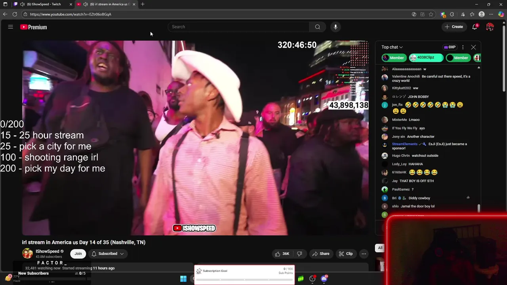Image resolution: width=507 pixels, height=285 pixels.
Task: Start voice search with the microphone
Action: (x=335, y=27)
